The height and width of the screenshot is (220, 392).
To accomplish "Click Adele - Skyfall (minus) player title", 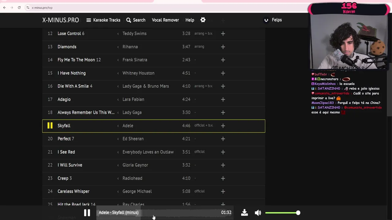I will [119, 213].
